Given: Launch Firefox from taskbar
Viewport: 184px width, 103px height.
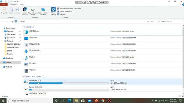Looking at the screenshot, I should [x=96, y=100].
